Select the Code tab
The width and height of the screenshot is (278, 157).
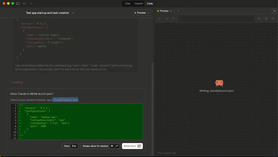pos(150,4)
